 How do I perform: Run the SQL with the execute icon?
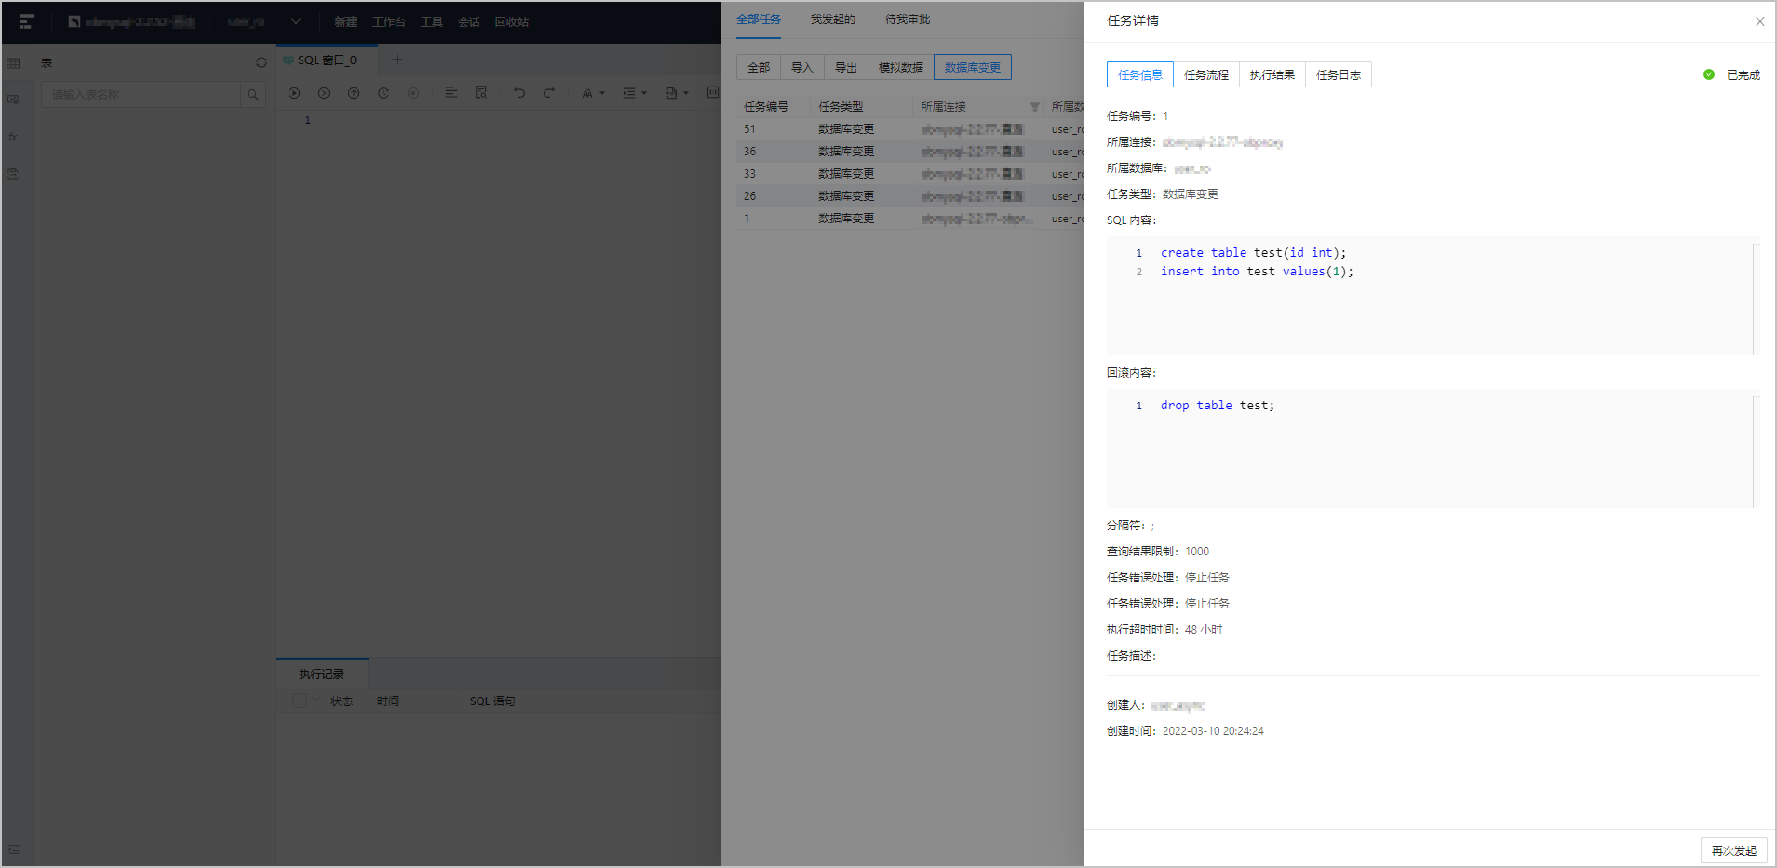pos(294,93)
